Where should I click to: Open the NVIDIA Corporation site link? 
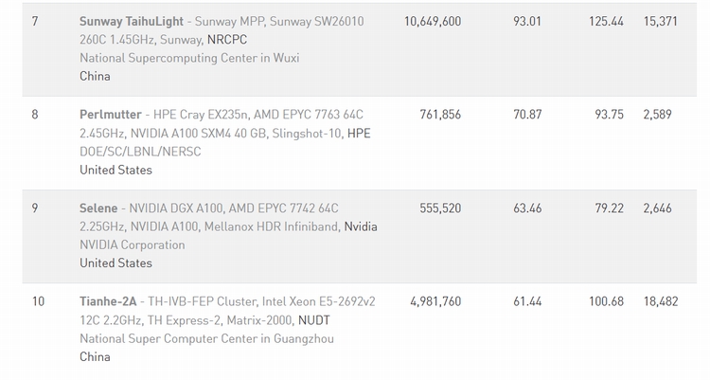pos(133,244)
